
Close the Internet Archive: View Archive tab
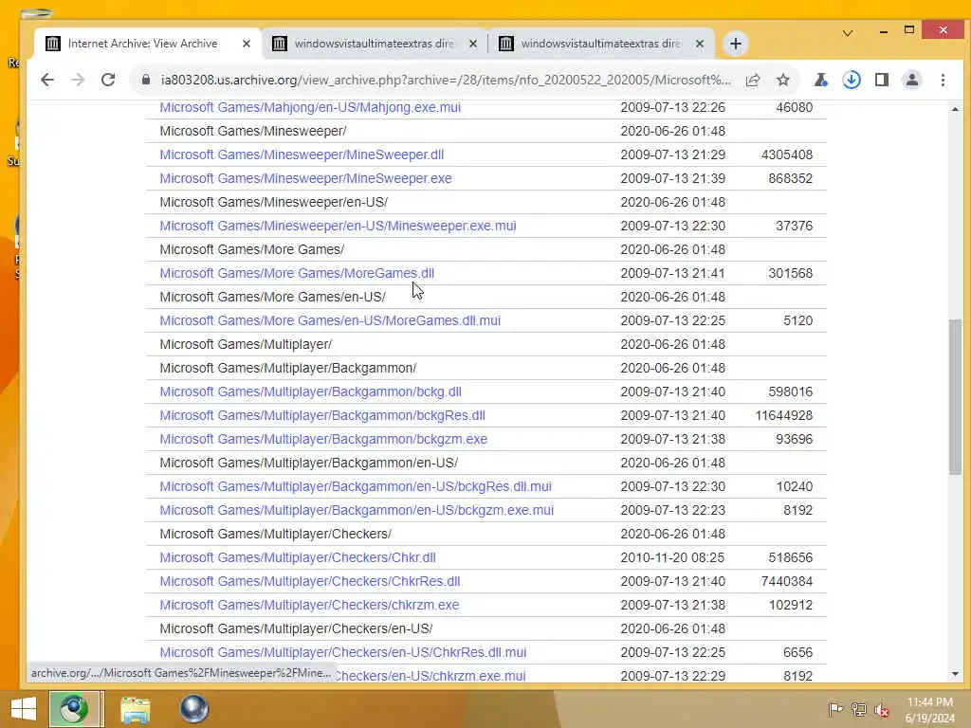(x=247, y=44)
